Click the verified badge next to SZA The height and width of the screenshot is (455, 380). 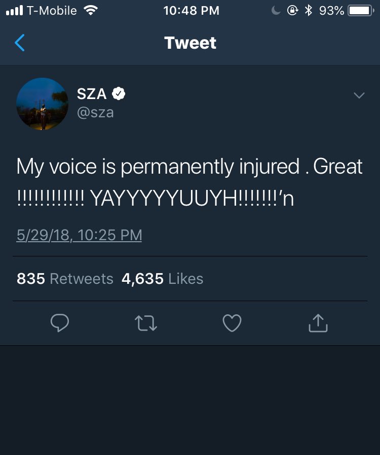click(x=119, y=93)
